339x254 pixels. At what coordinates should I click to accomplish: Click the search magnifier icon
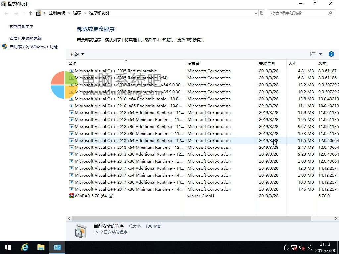pyautogui.click(x=330, y=13)
